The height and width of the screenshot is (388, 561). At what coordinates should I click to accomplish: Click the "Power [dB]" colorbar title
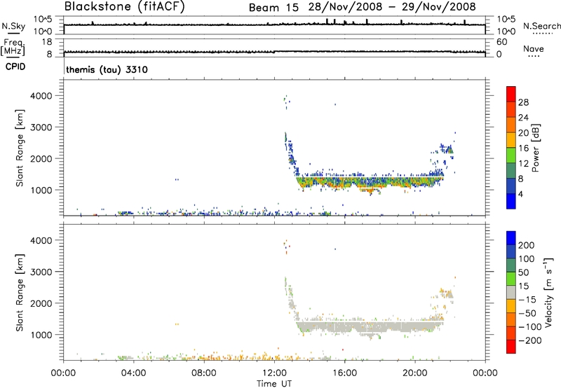click(x=536, y=148)
